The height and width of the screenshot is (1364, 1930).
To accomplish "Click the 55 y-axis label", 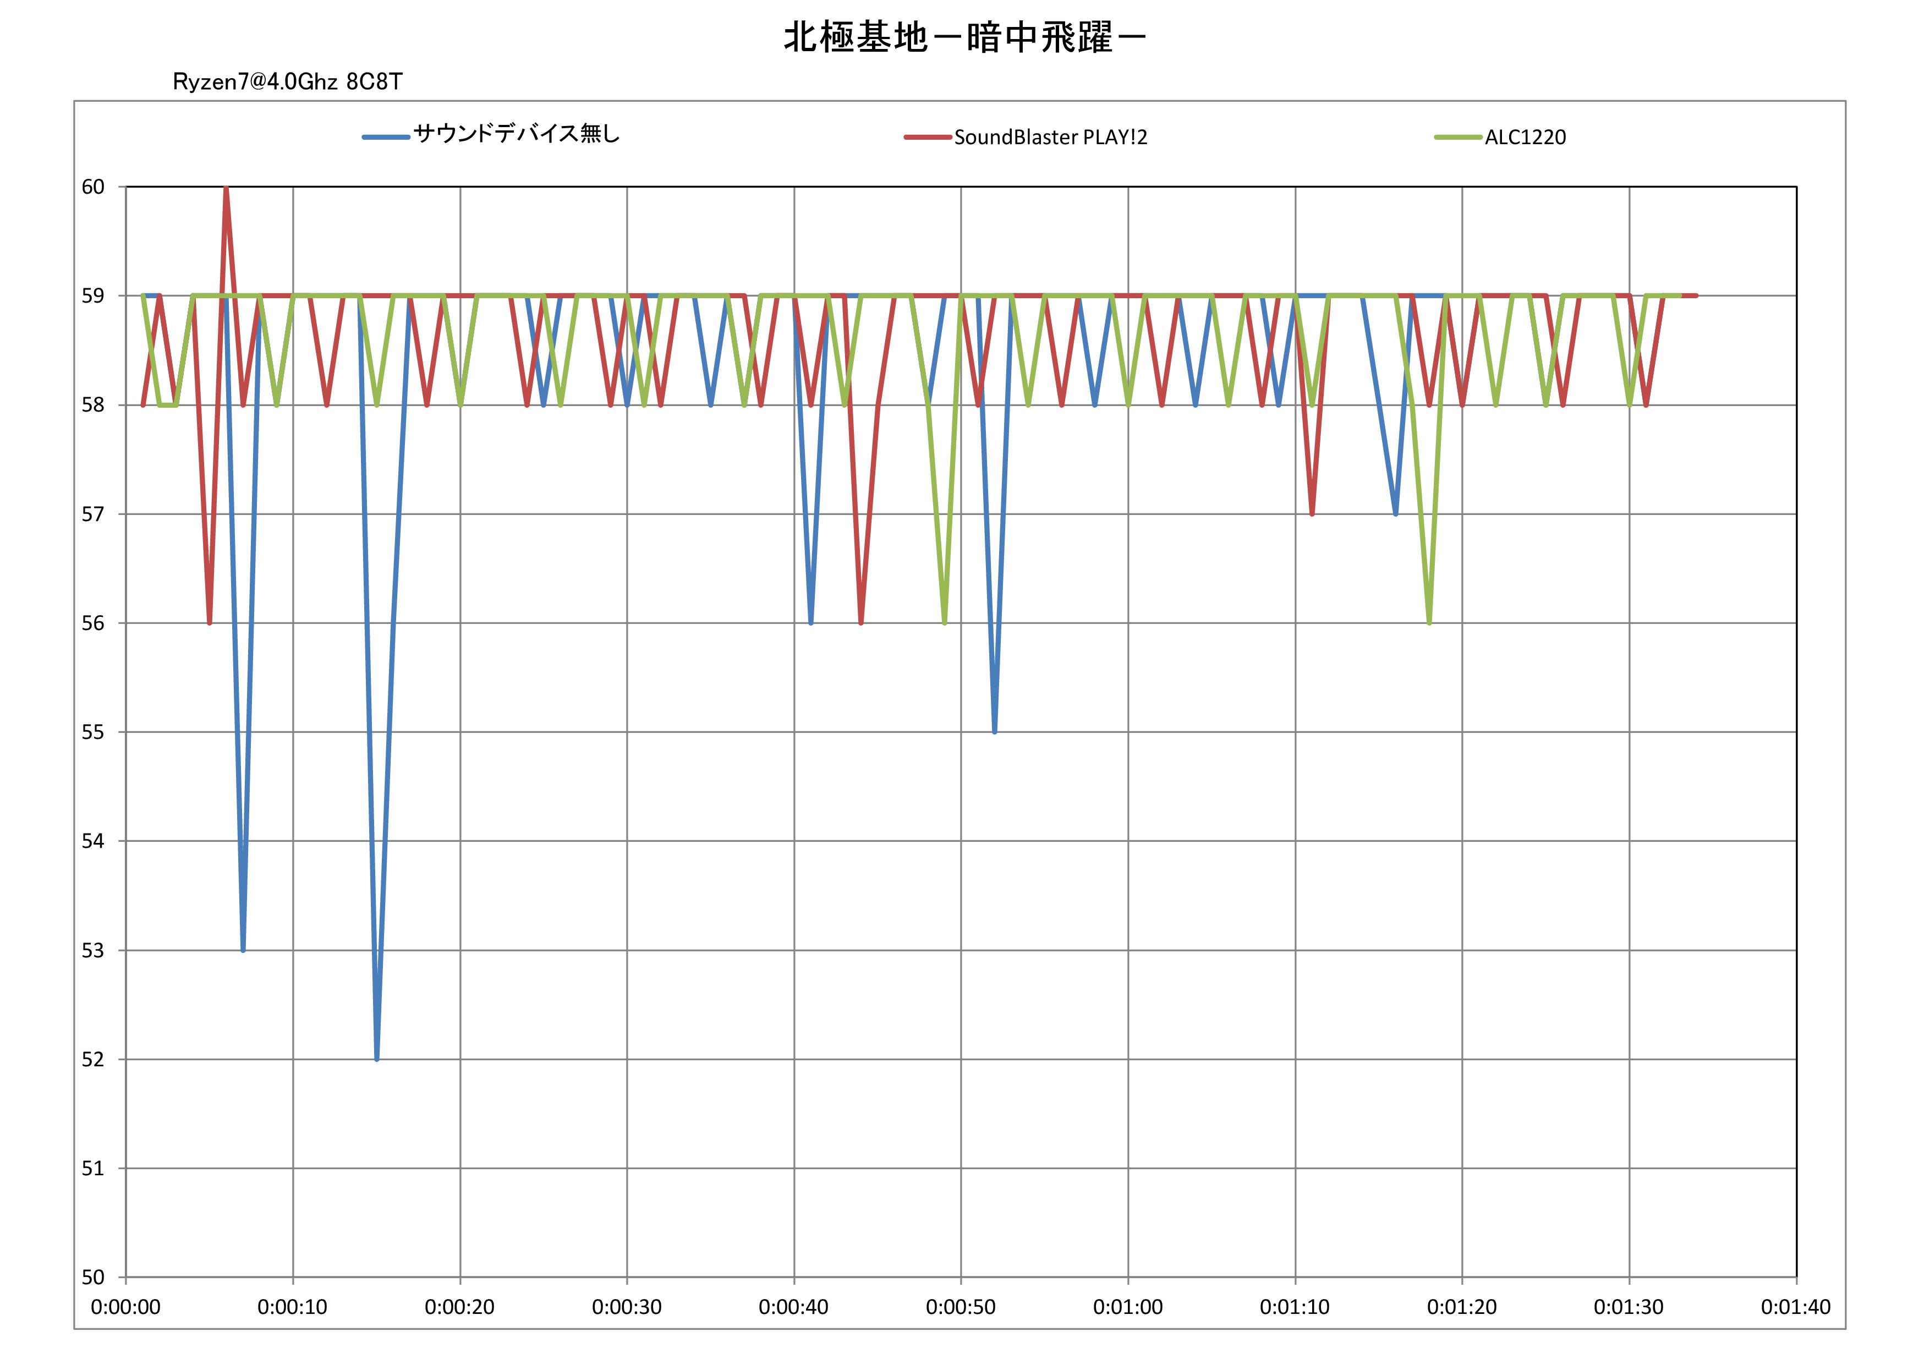I will tap(92, 732).
